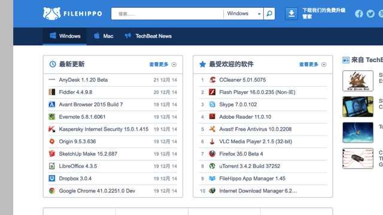Screen dimensions: 383x215
Task: Click the FileHippo logo
Action: tap(72, 13)
